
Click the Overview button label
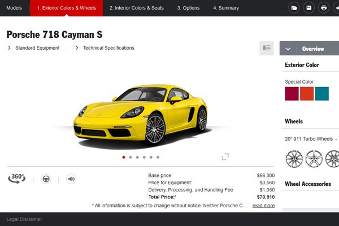tap(313, 49)
